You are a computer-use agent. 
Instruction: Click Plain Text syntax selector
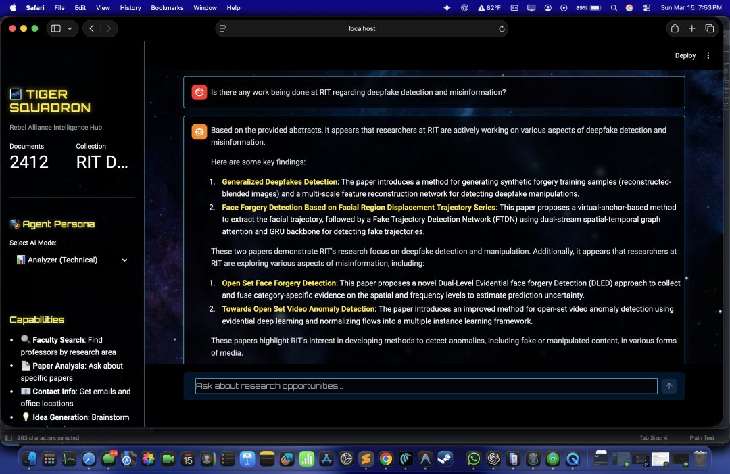click(702, 438)
